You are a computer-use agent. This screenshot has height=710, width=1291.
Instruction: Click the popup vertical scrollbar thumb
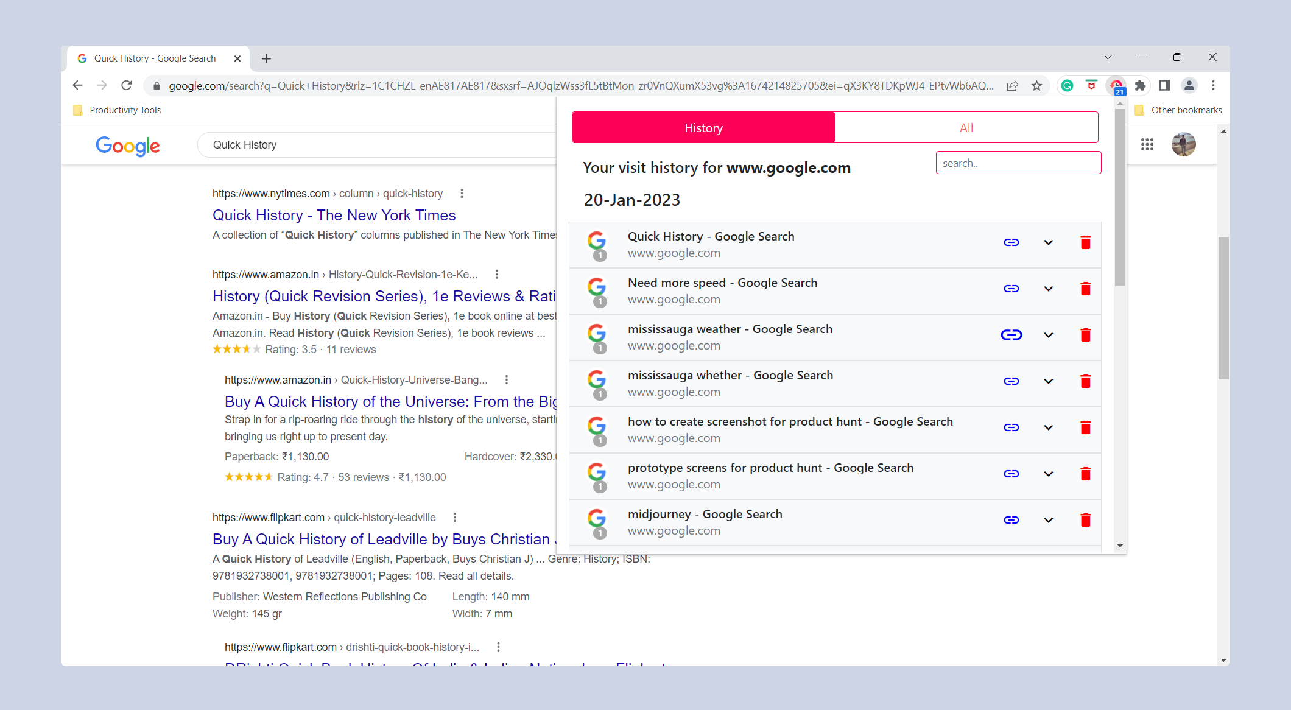tap(1120, 198)
